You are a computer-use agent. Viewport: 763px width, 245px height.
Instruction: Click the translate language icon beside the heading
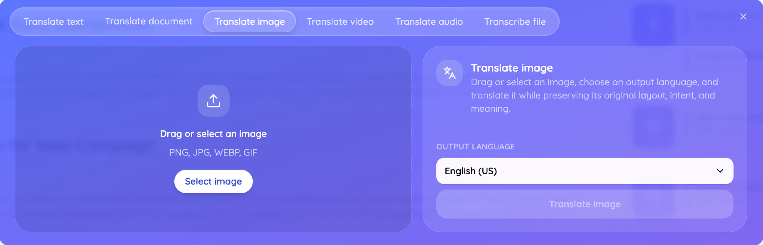pos(450,73)
